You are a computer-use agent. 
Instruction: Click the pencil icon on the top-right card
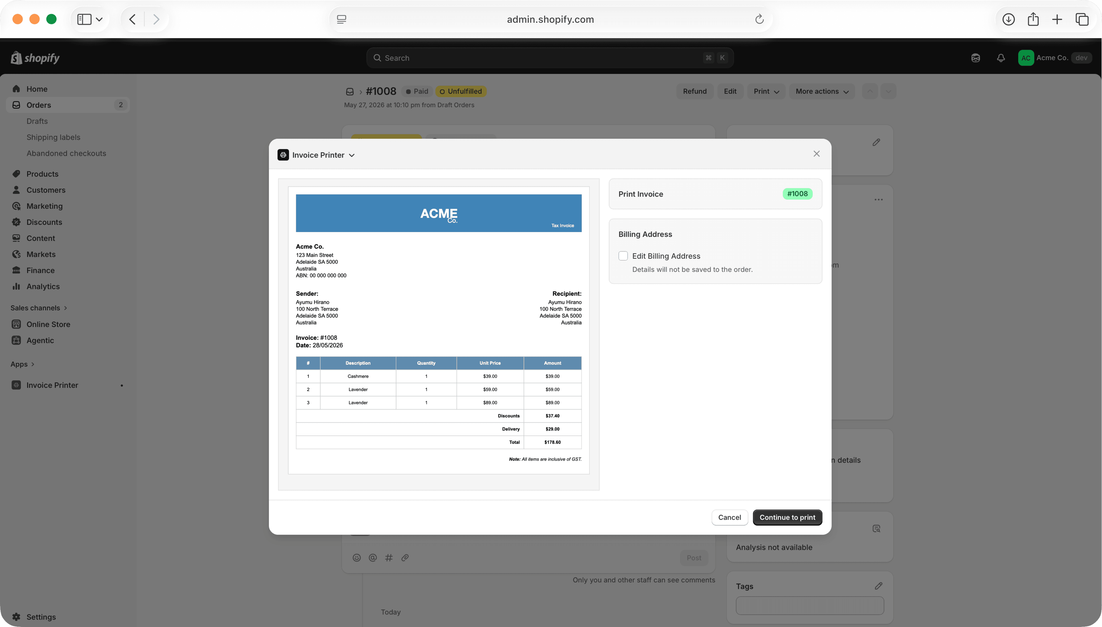coord(876,142)
